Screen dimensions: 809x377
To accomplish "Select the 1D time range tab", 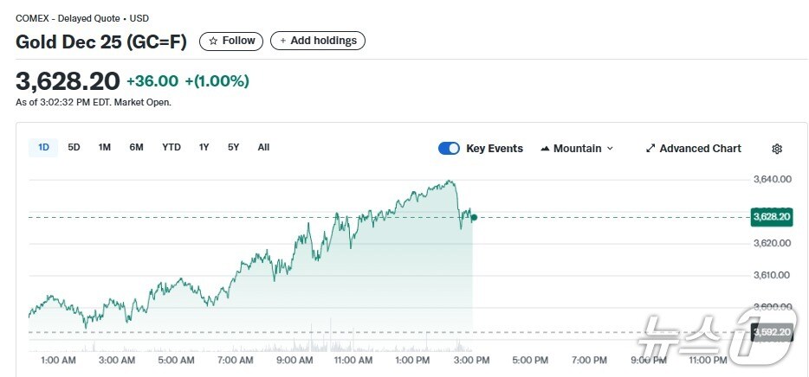I will click(x=43, y=148).
